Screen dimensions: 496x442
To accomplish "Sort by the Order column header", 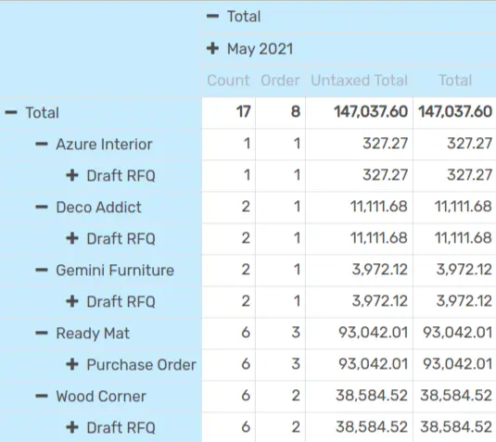I will (280, 81).
